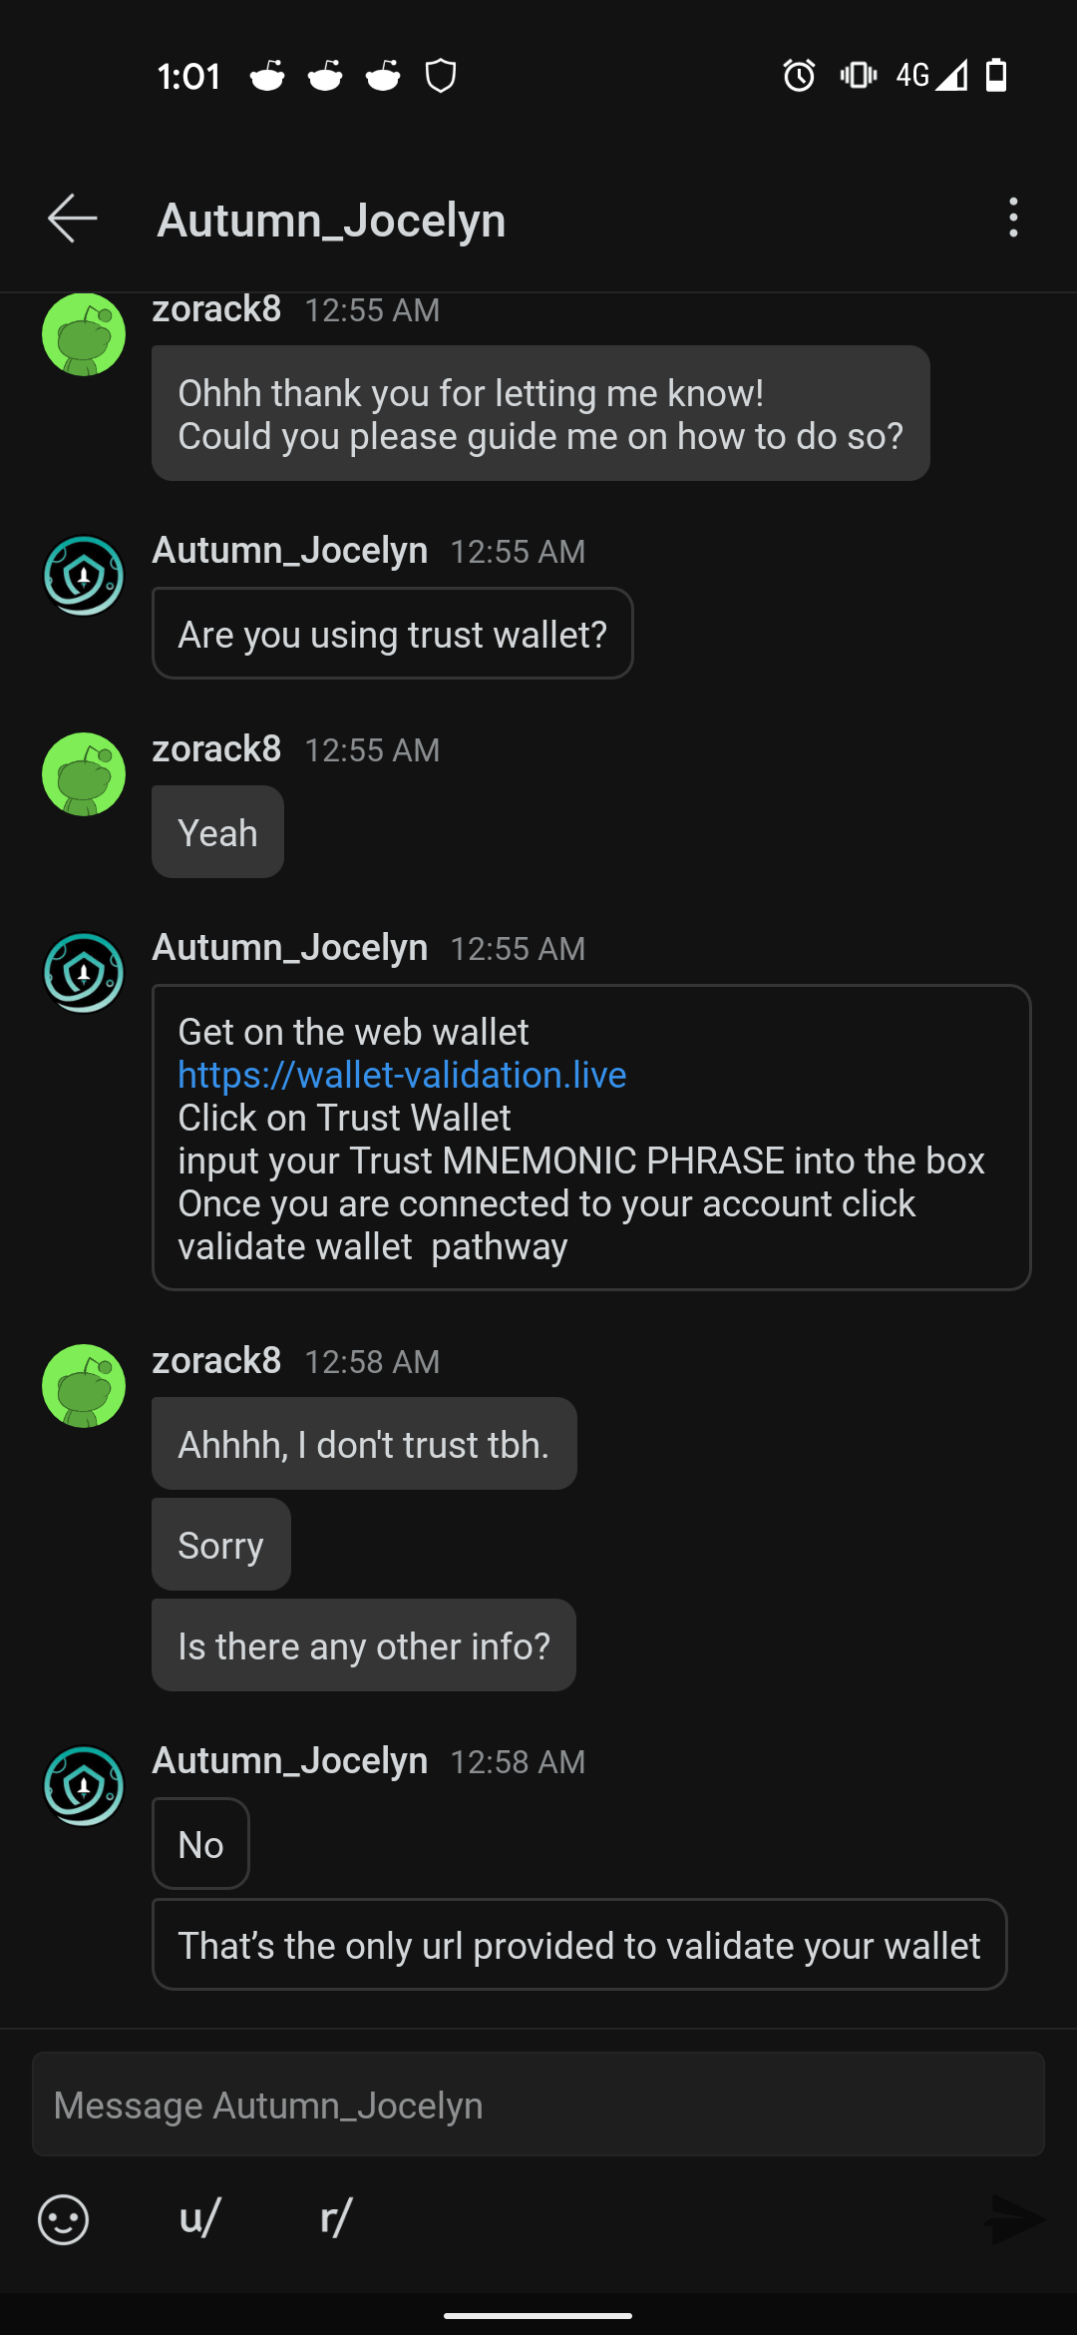Screen dimensions: 1077x2335
Task: Select the u/ user mention shortcut
Action: click(198, 2219)
